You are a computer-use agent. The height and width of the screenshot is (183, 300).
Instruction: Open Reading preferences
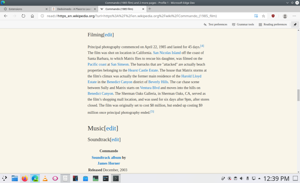pos(273,24)
